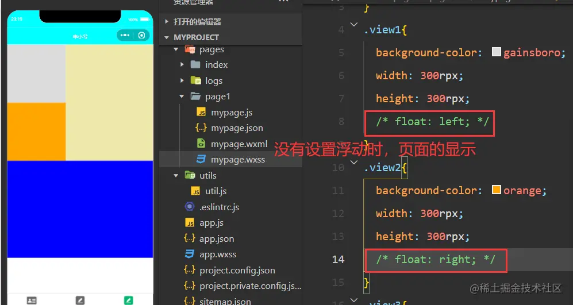The height and width of the screenshot is (305, 573).
Task: Tap the green edit tab icon in simulator
Action: (128, 300)
